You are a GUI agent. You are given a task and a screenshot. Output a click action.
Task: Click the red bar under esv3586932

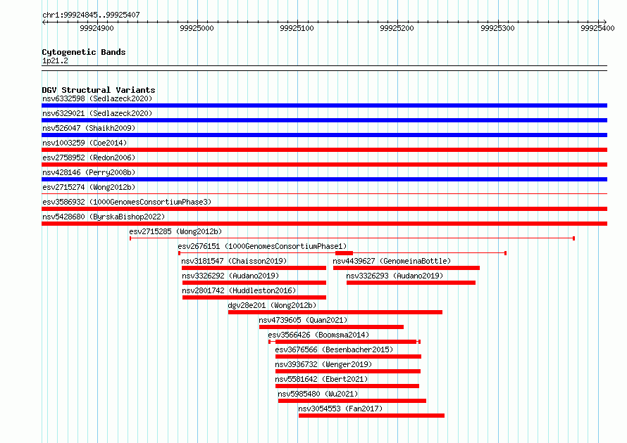(x=324, y=209)
